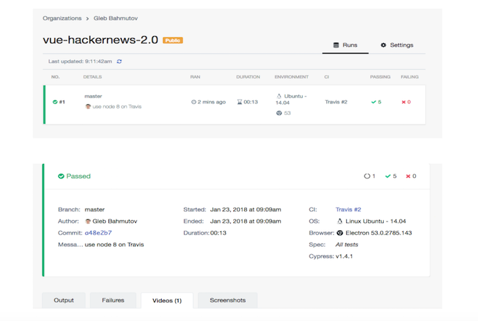The height and width of the screenshot is (321, 478).
Task: Click the hourglass icon beside duration 00:13
Action: pos(239,102)
